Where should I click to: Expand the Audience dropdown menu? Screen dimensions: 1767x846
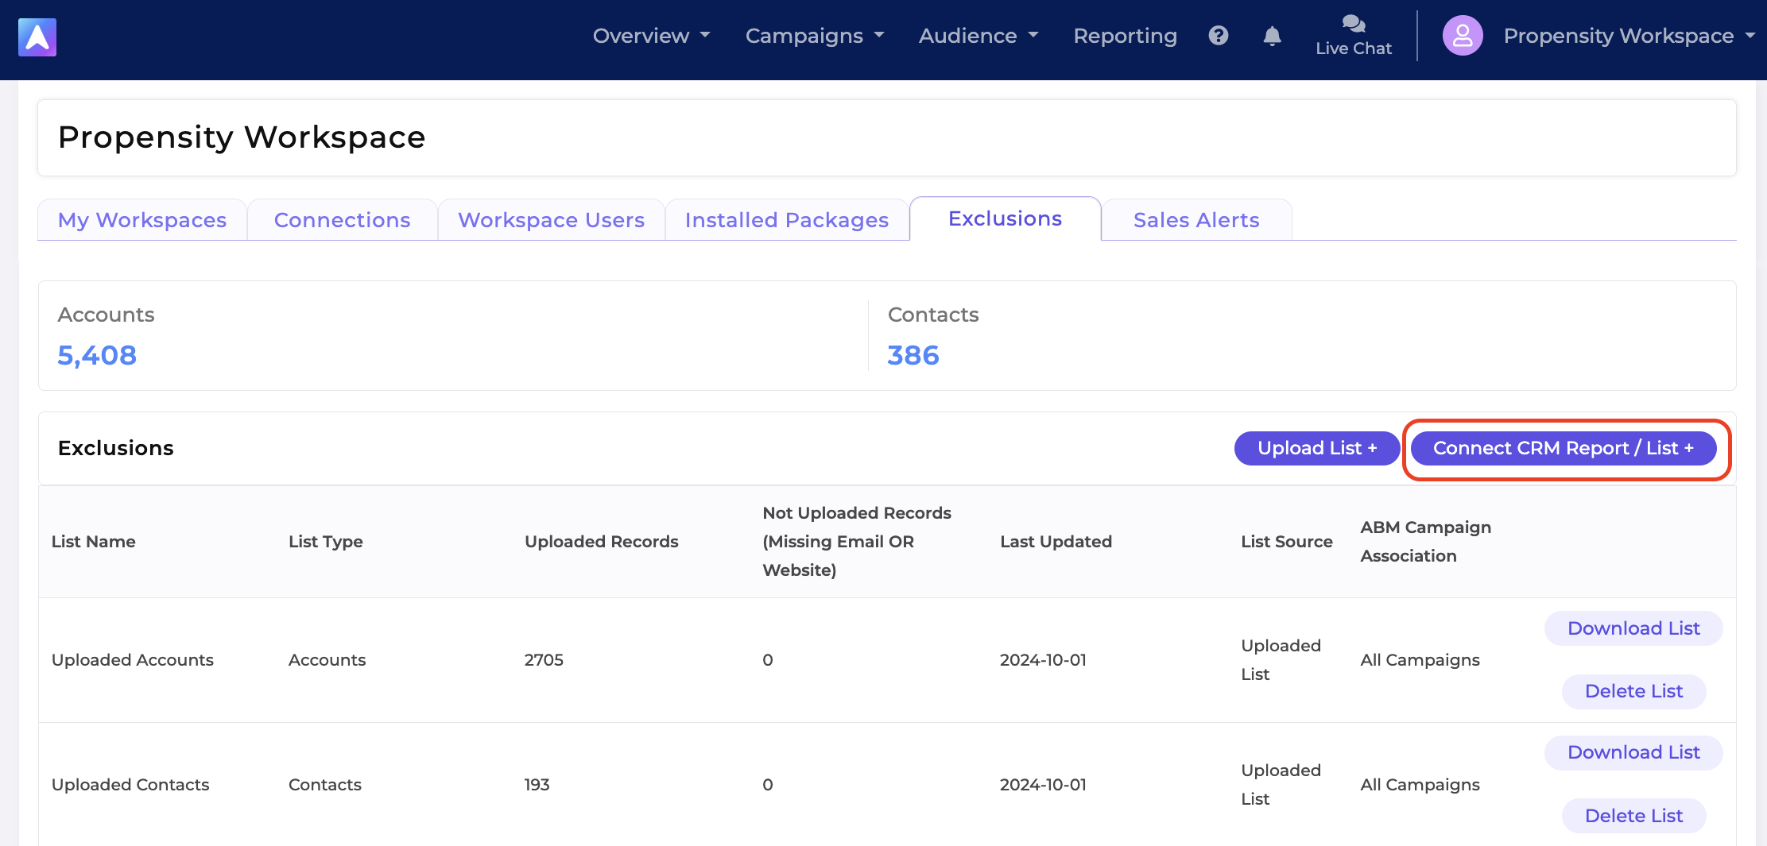pos(979,36)
